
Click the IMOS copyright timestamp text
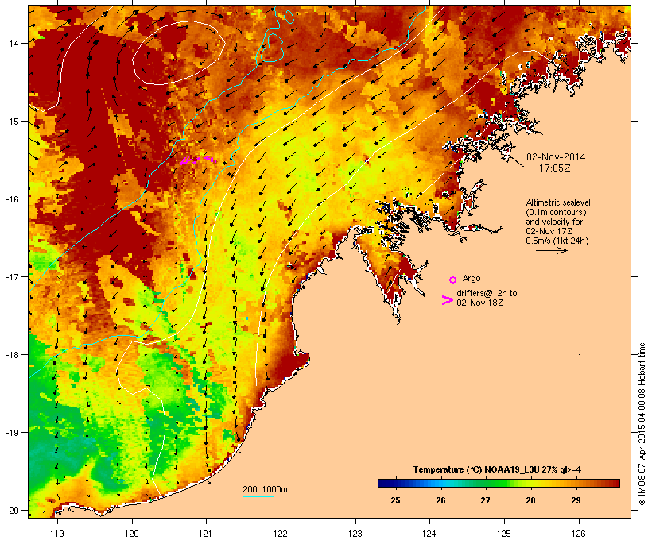coord(642,424)
